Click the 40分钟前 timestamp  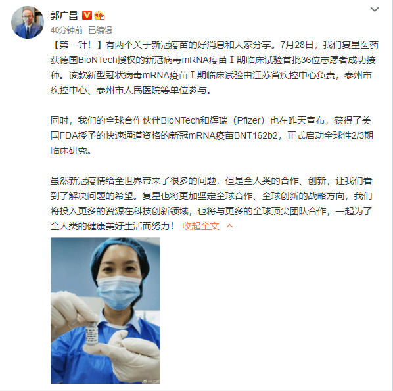click(x=66, y=30)
